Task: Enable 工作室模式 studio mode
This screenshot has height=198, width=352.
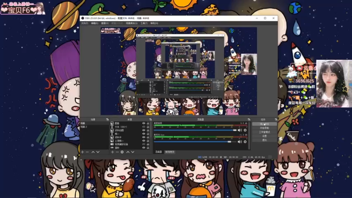Action: click(x=264, y=132)
